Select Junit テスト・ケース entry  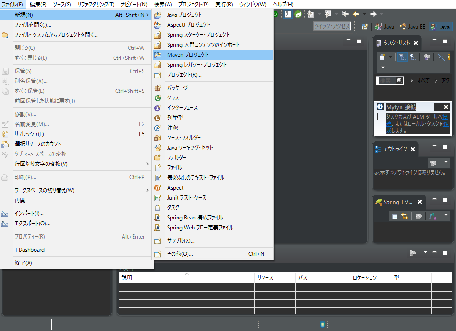pyautogui.click(x=213, y=198)
